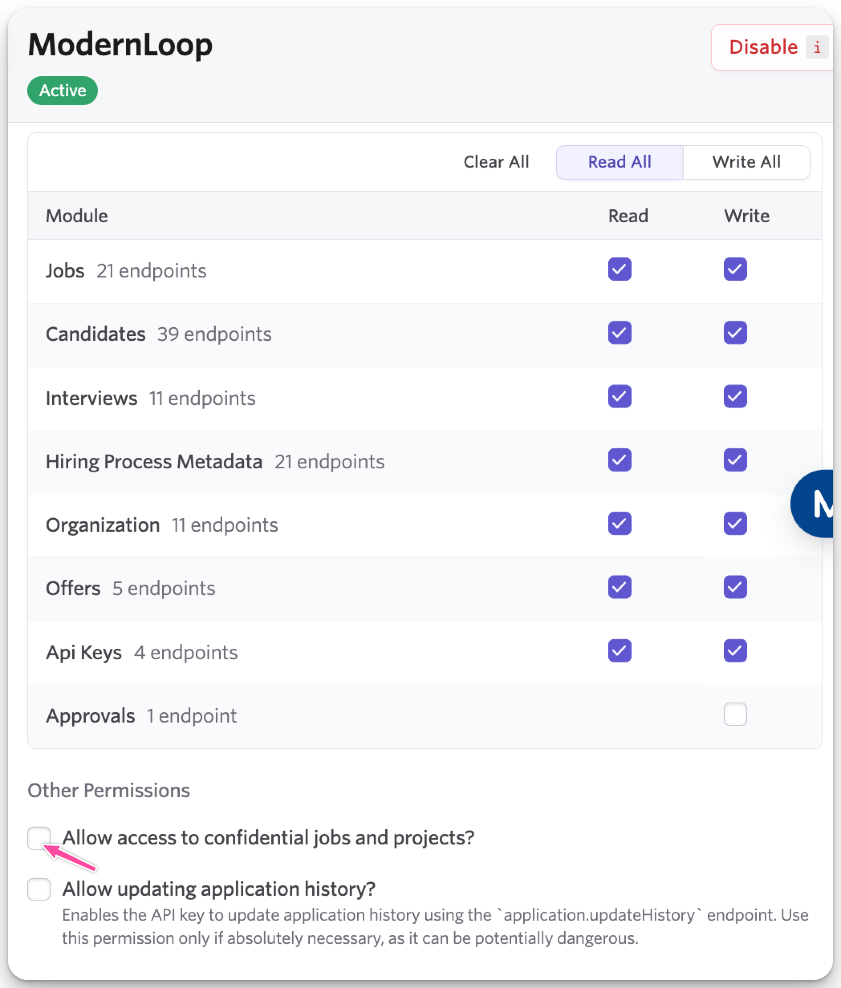The width and height of the screenshot is (841, 988).
Task: Click the application.updateHistory description text
Action: coord(435,927)
